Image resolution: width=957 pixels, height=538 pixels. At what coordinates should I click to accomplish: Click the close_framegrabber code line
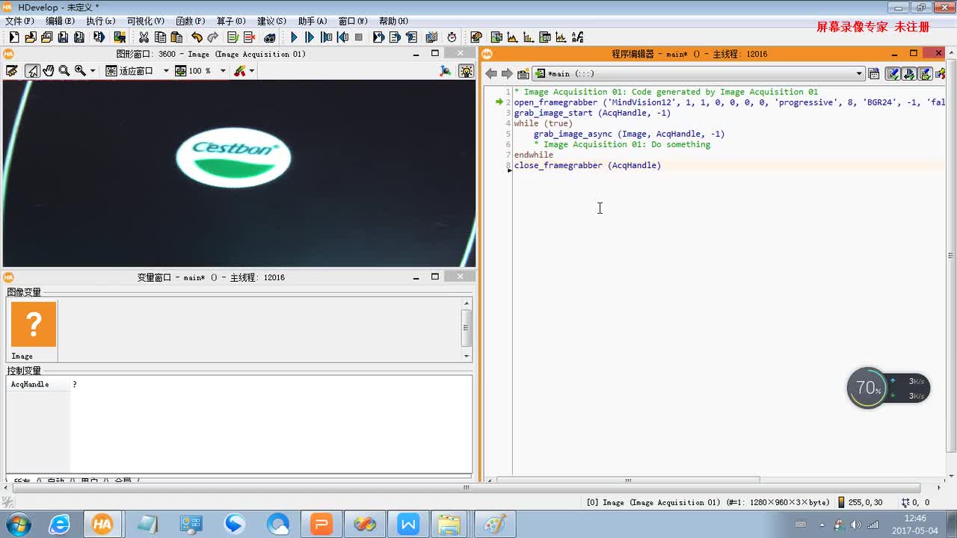[588, 165]
